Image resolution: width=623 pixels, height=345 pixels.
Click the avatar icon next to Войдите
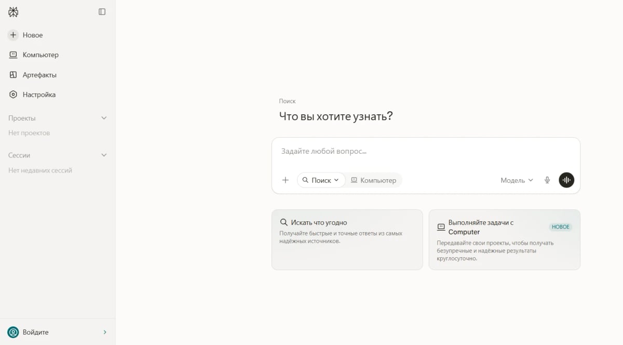pyautogui.click(x=13, y=332)
